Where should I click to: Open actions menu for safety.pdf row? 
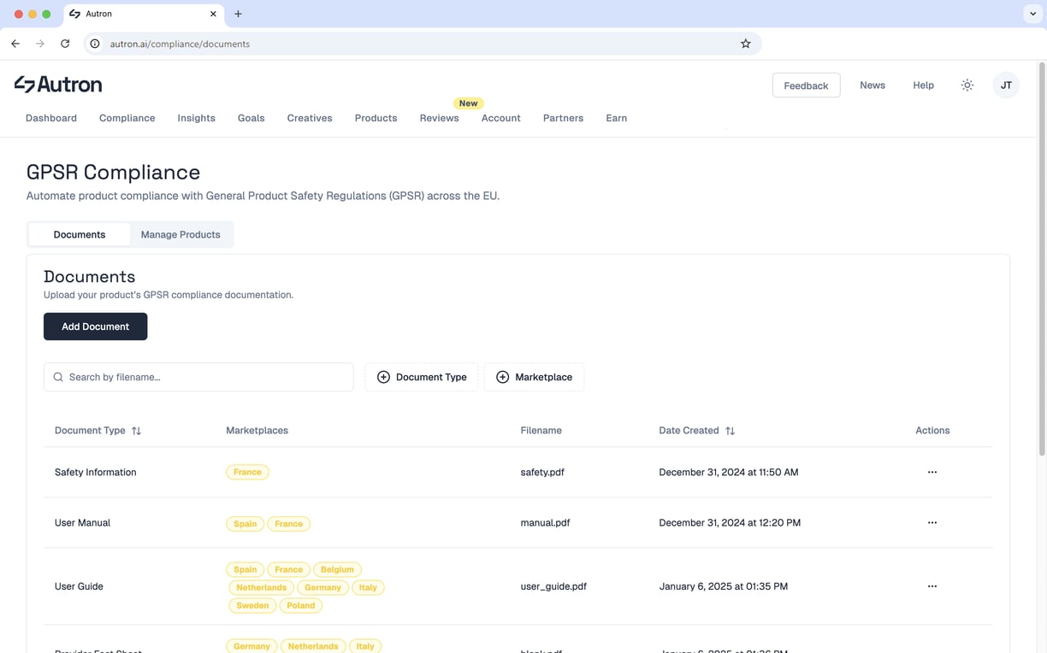[x=932, y=472]
